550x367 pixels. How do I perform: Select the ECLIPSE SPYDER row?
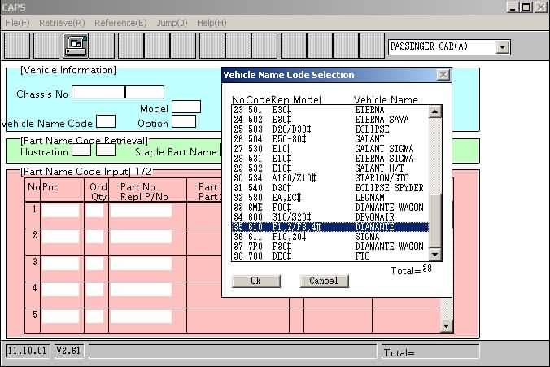click(x=330, y=188)
